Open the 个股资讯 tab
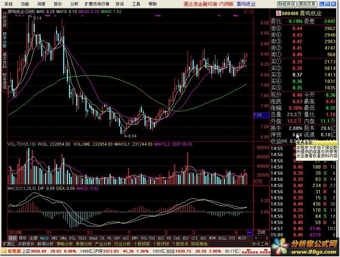Image resolution: width=340 pixels, height=257 pixels. [180, 244]
